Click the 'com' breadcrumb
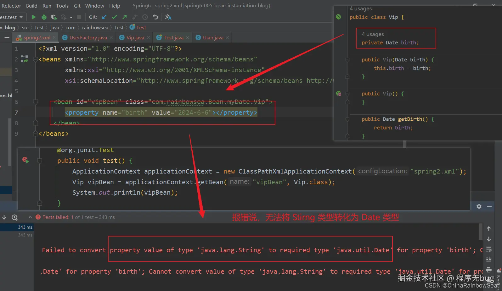Screen dimensions: 502x291 70,28
